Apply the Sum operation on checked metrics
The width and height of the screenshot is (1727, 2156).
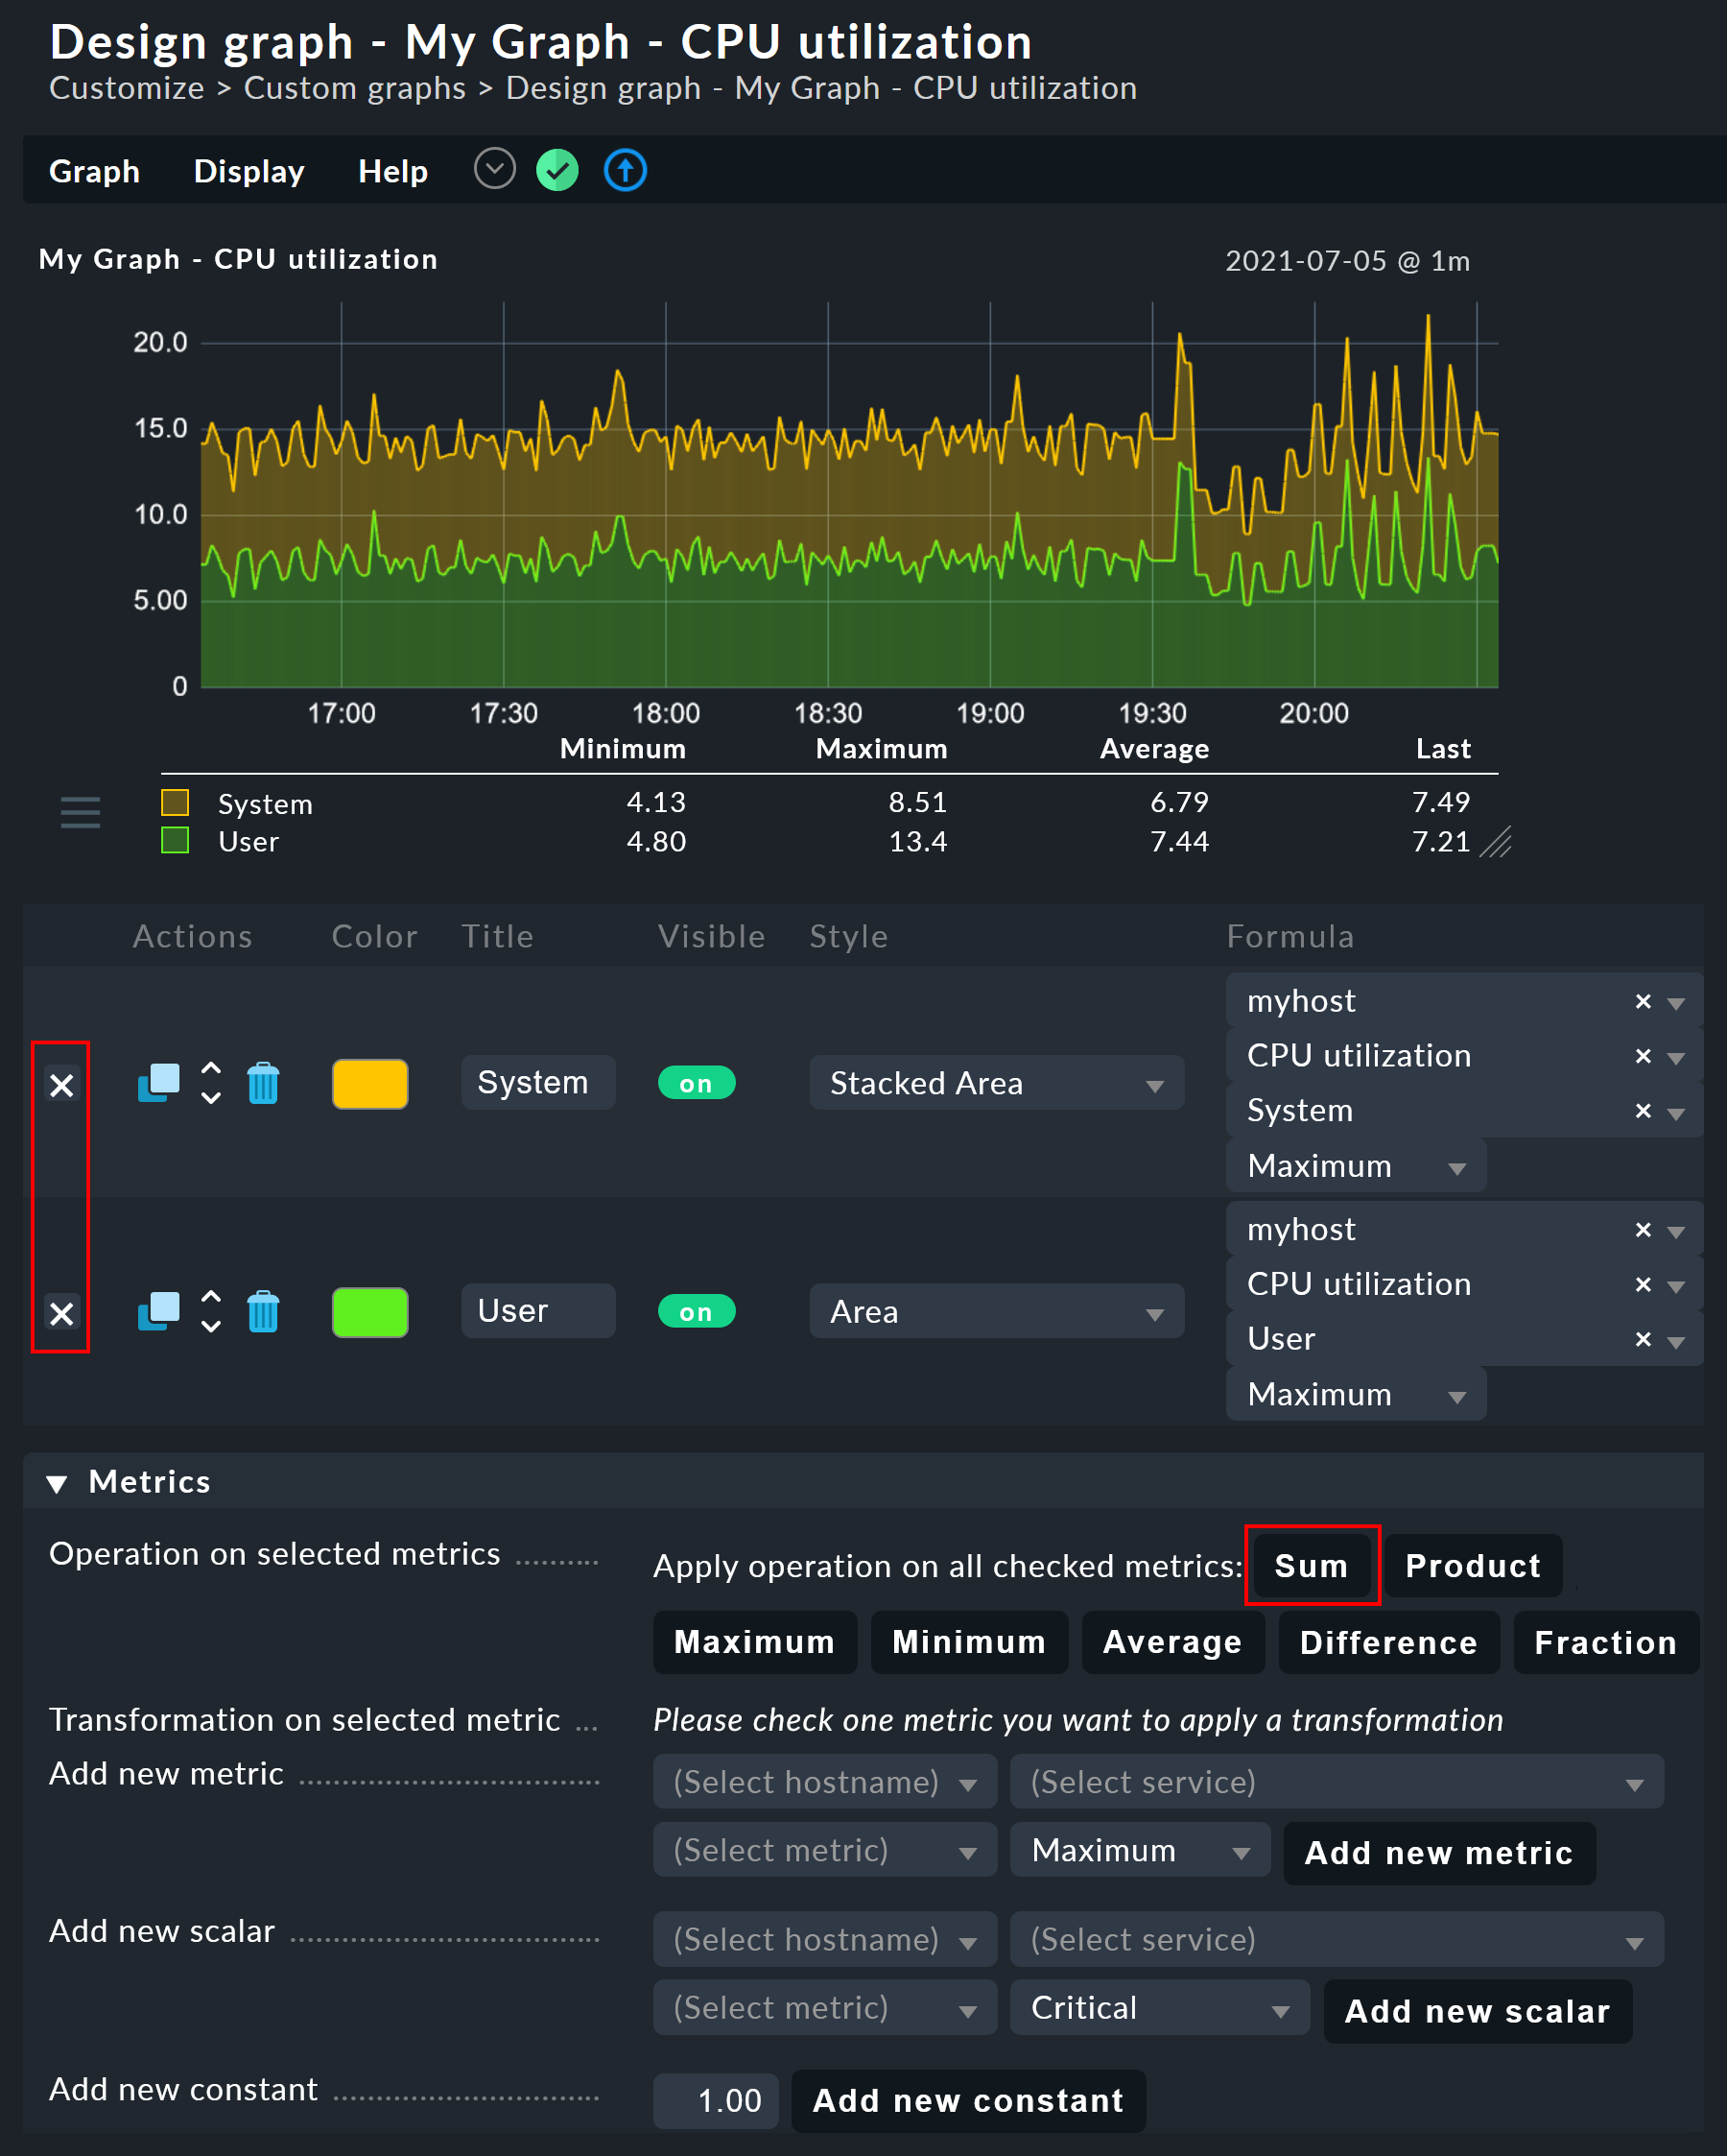coord(1312,1565)
